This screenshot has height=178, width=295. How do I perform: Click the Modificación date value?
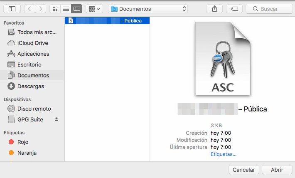[x=221, y=140]
